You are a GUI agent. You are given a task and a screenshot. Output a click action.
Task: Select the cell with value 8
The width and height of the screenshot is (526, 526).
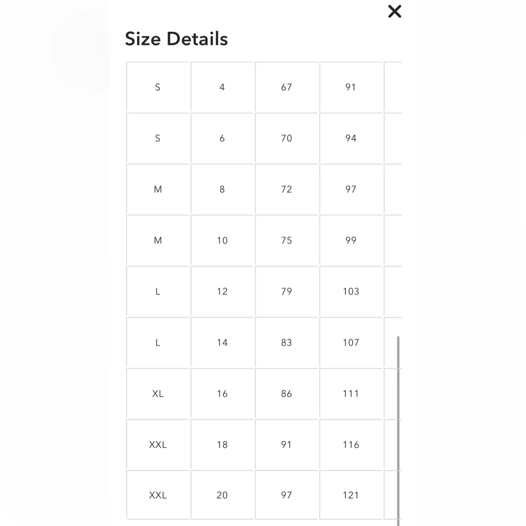(x=222, y=189)
